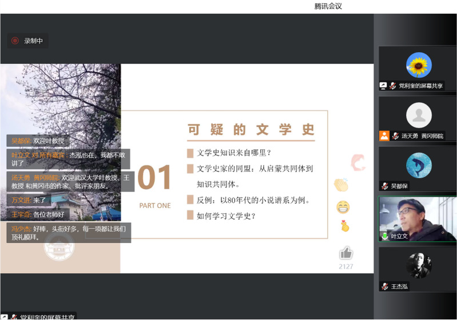Click the finger heart emoji reaction
The image size is (457, 320).
[344, 226]
